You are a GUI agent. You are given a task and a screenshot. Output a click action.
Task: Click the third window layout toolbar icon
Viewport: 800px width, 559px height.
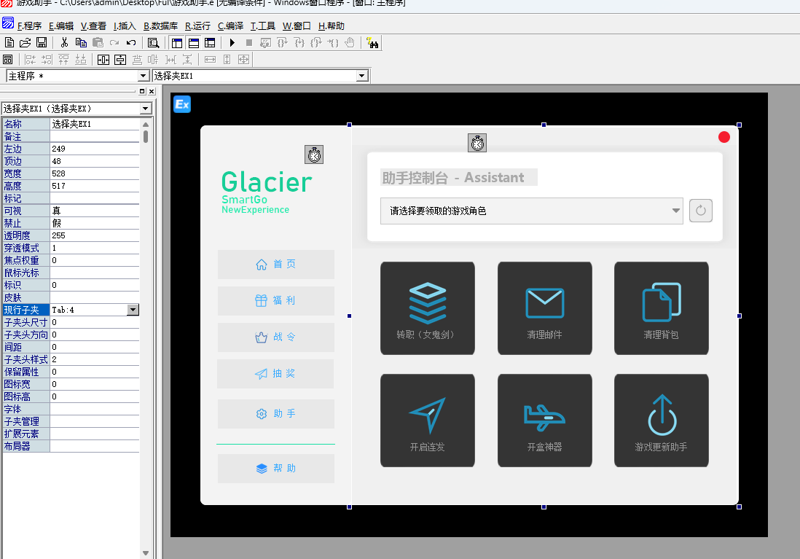[210, 43]
